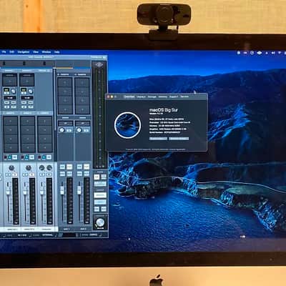Open the 44.1 kHz sample rate dropdown
Screen dimensions: 286x286
tap(22, 235)
